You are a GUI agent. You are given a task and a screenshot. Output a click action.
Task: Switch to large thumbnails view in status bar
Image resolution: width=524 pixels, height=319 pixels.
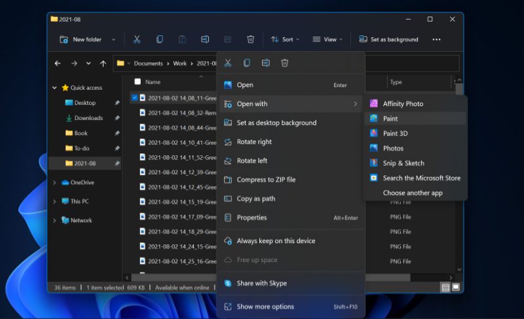[x=456, y=287]
